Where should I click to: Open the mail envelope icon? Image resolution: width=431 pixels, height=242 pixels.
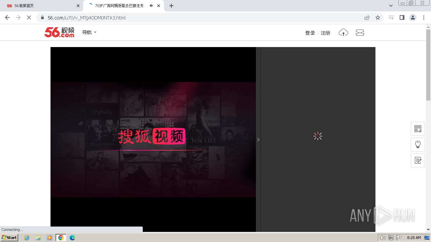[x=360, y=32]
